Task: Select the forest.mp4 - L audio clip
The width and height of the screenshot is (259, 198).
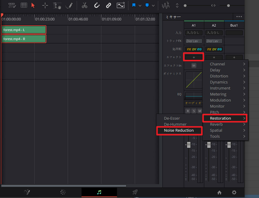Action: pos(24,30)
